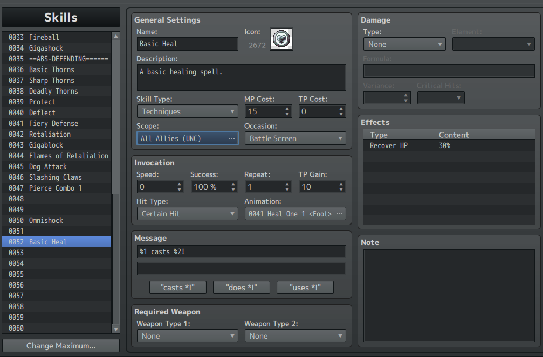Select skill 0041 Fiery Defense
The width and height of the screenshot is (543, 357).
[x=57, y=123]
